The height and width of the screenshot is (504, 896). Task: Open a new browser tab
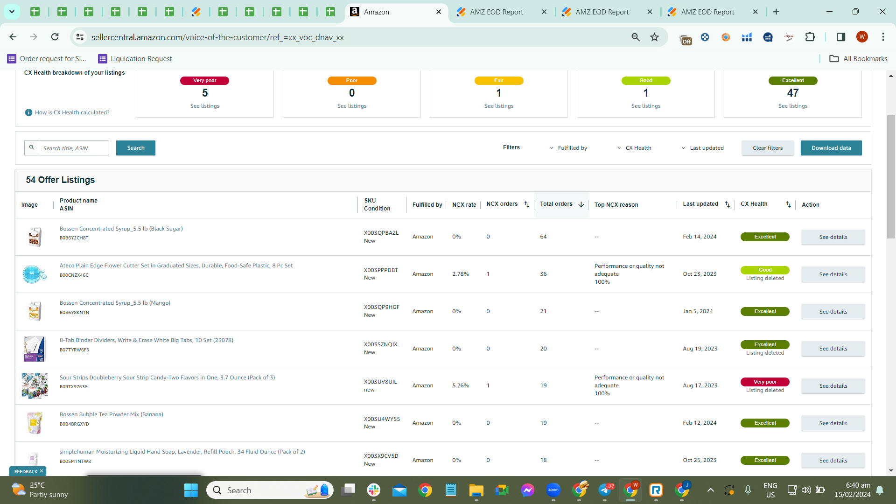click(x=776, y=12)
